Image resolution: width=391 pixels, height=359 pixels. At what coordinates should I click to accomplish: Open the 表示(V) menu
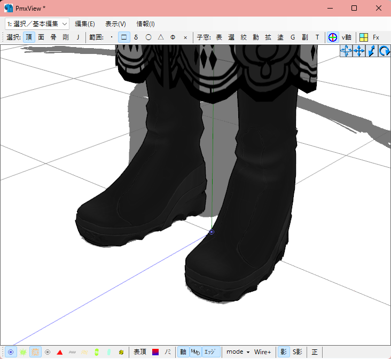pos(115,24)
